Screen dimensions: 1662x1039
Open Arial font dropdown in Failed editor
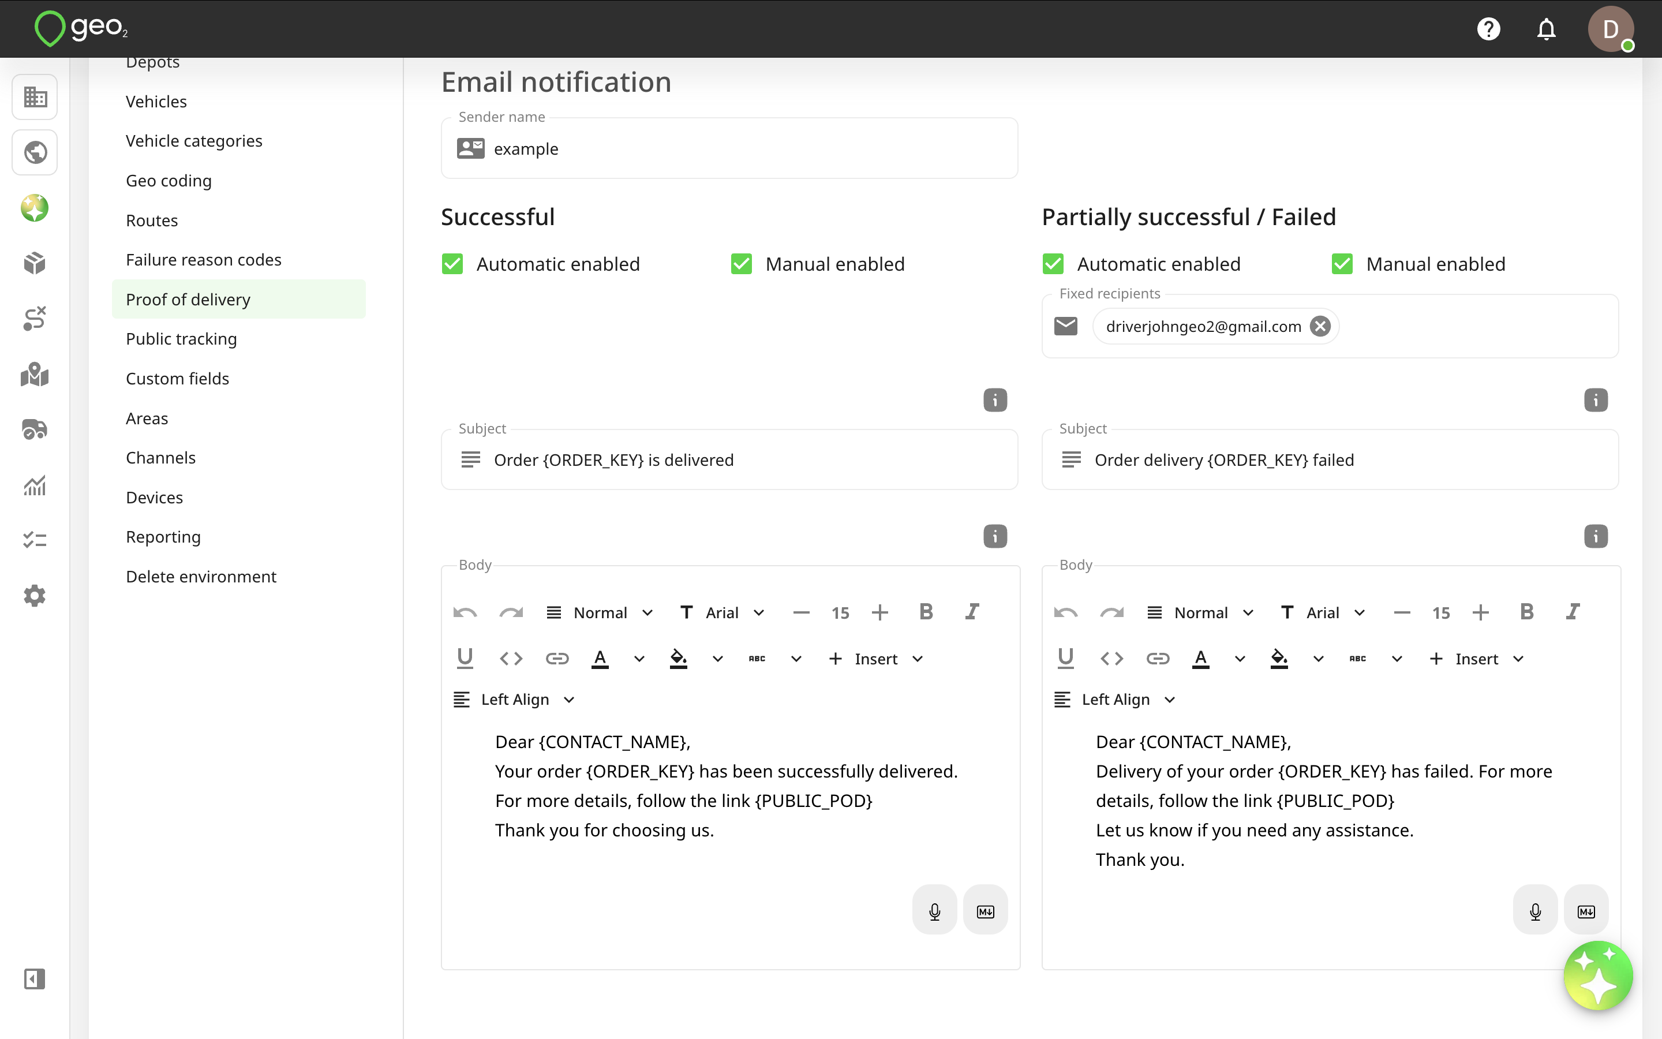click(1323, 612)
